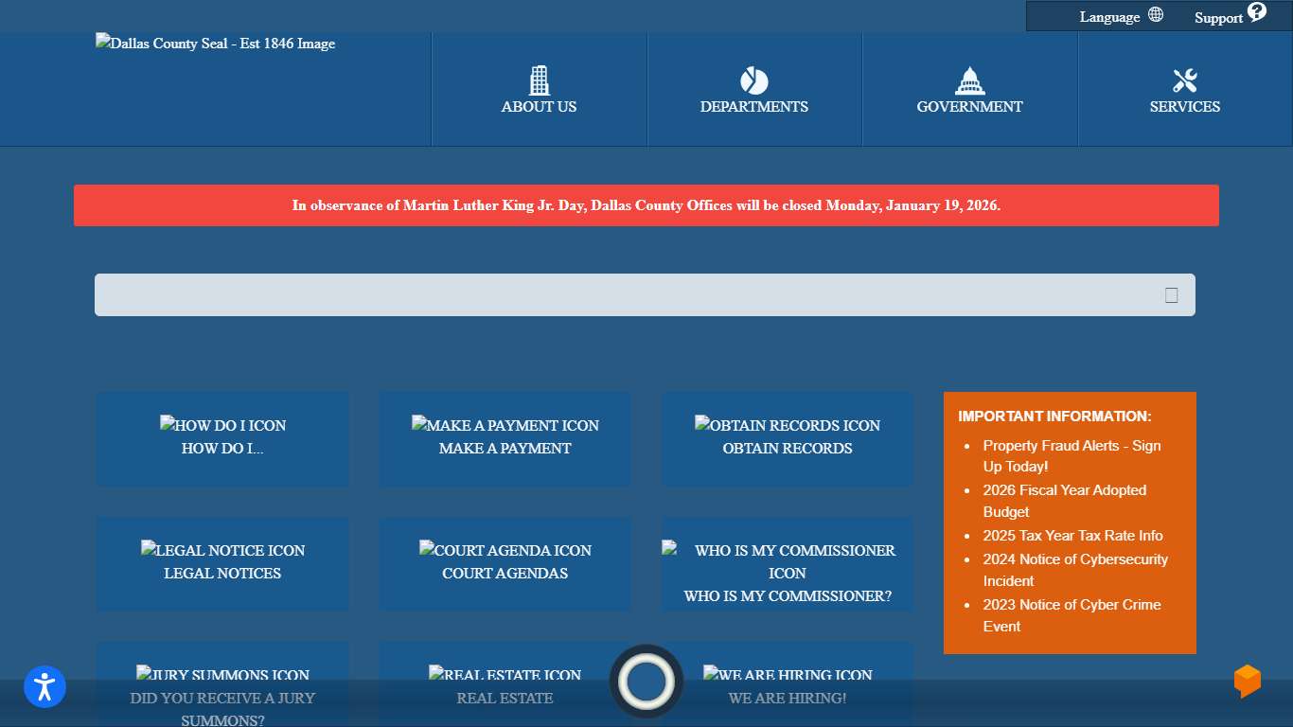Screen dimensions: 1293x727
Task: Open the Make a Payment tile
Action: pyautogui.click(x=505, y=439)
